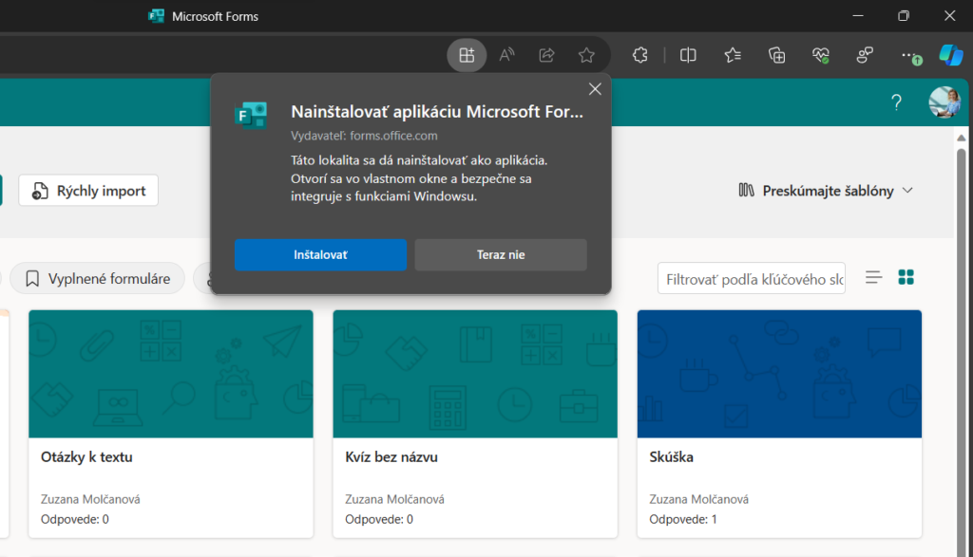Screen dimensions: 973x557
Task: Open the Help question mark icon
Action: tap(896, 102)
